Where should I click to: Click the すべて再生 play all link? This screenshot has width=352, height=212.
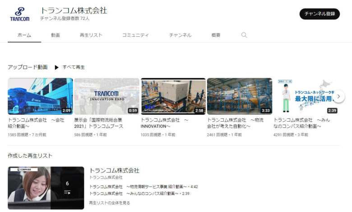click(x=74, y=67)
